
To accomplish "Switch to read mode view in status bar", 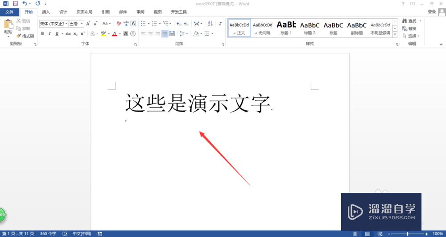I will [x=355, y=234].
